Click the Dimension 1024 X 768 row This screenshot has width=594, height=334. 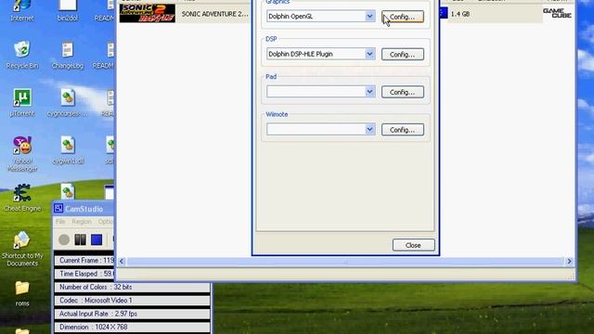coord(132,327)
